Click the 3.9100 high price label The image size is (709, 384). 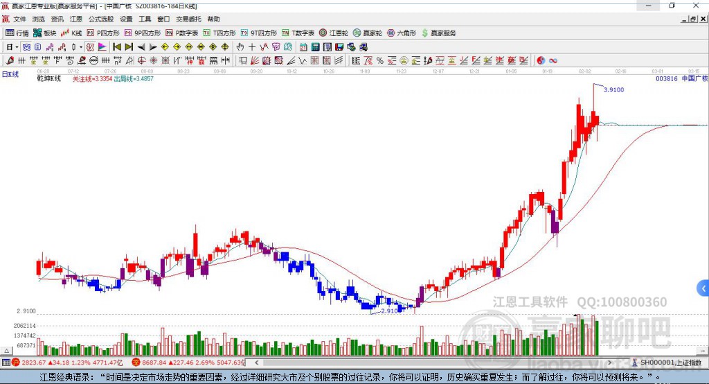coord(613,89)
